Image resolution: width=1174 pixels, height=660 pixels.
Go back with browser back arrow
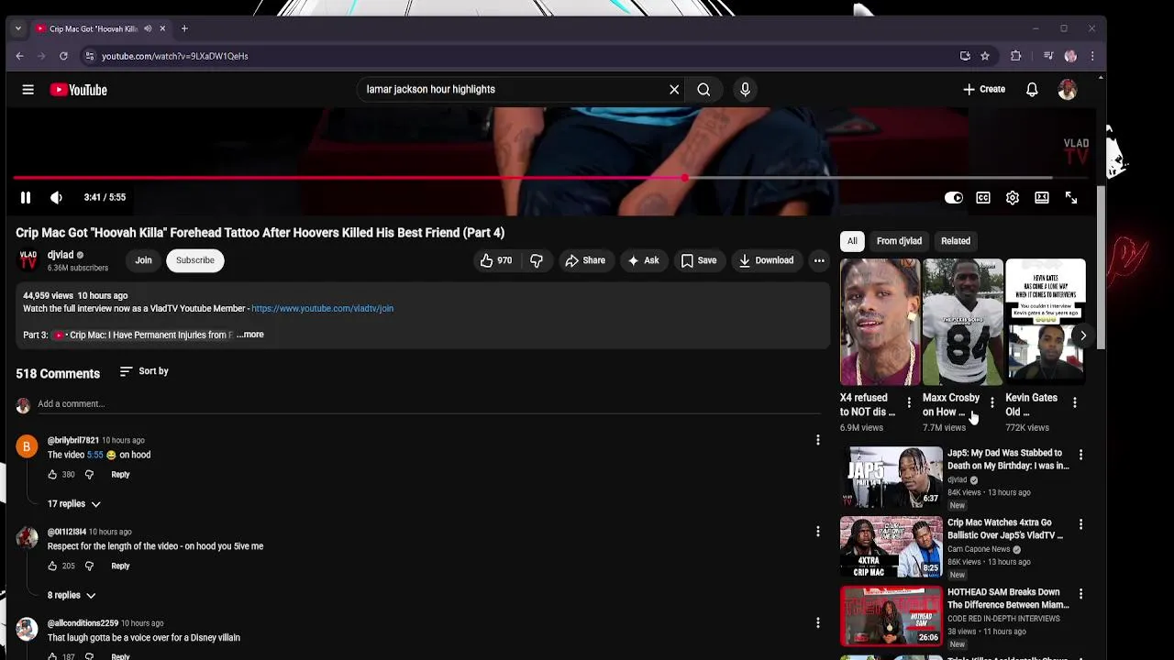coord(19,56)
